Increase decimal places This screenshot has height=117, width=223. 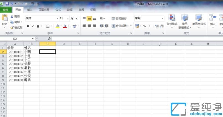(x=157, y=26)
